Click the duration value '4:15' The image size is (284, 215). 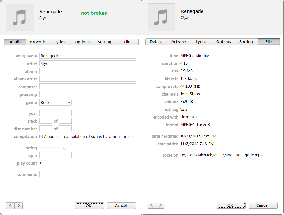click(x=184, y=63)
